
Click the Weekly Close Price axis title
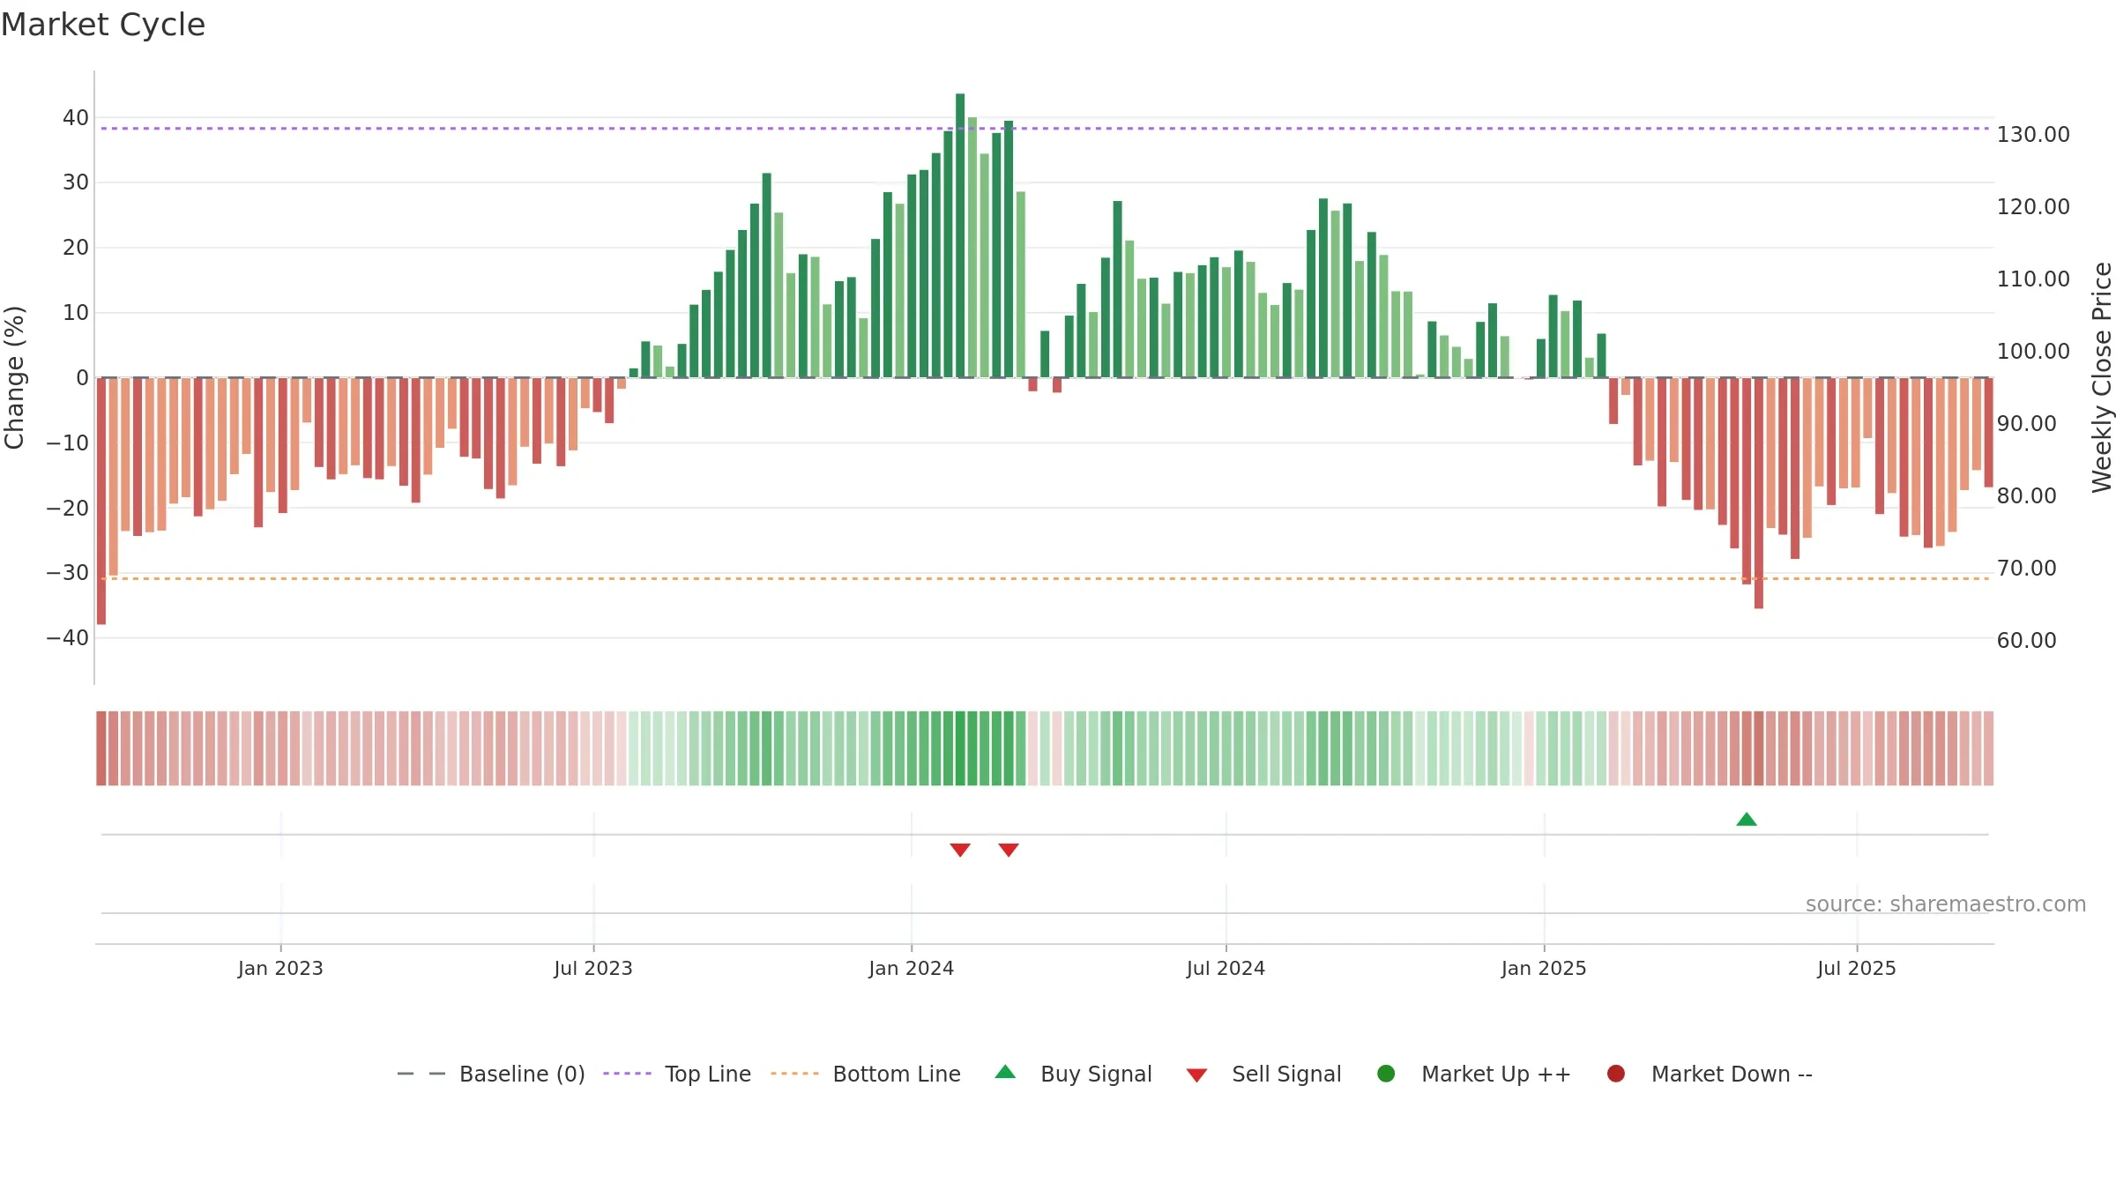coord(2102,377)
